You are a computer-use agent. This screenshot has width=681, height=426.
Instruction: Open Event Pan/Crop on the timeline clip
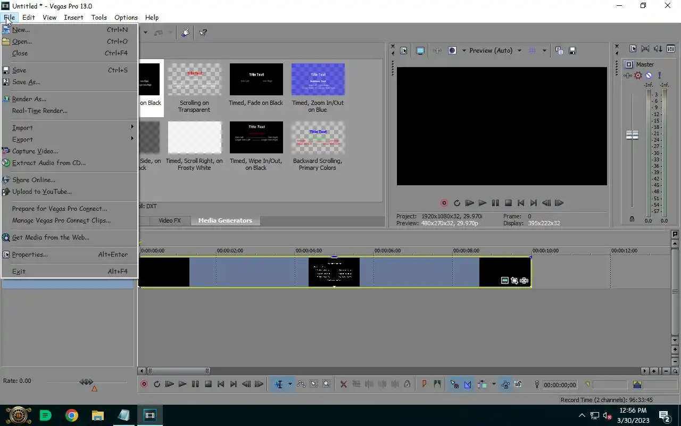click(514, 281)
